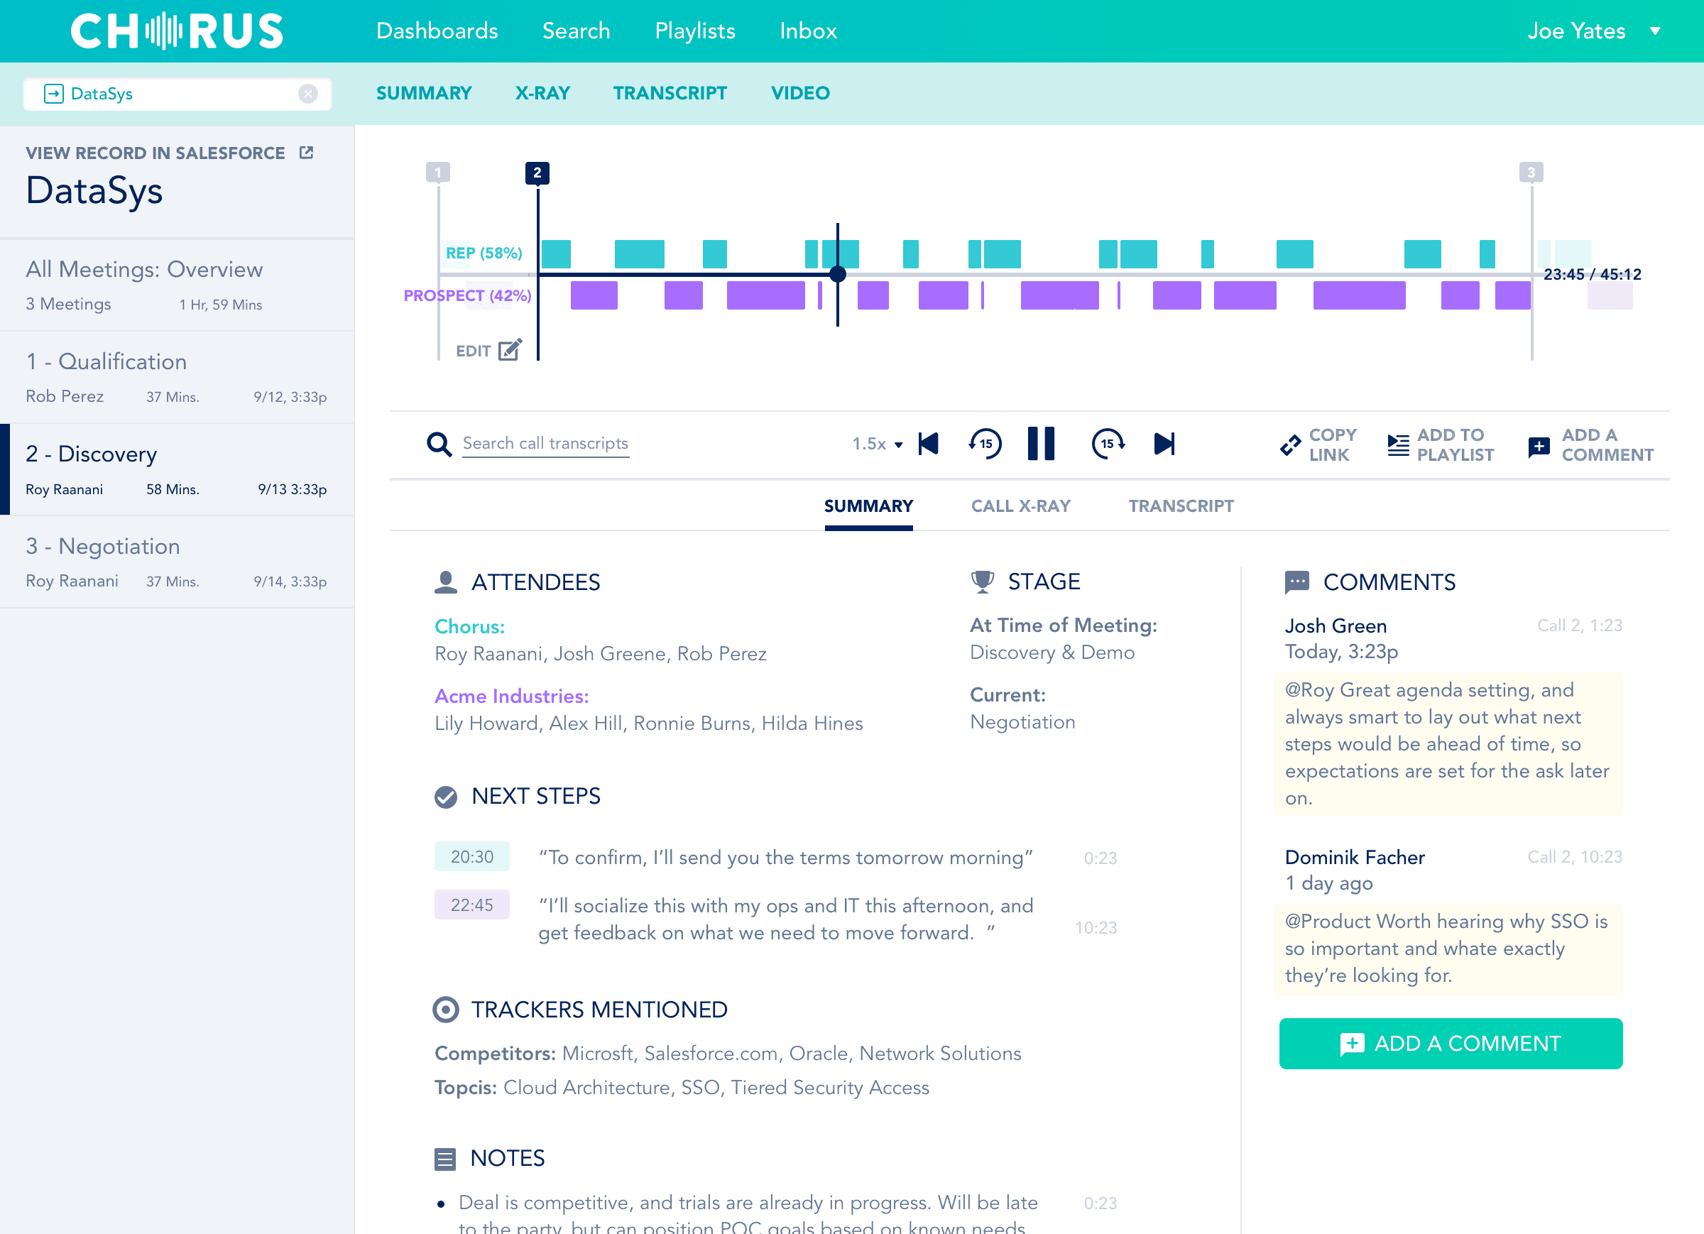Select 1 - Qualification meeting
The width and height of the screenshot is (1704, 1234).
tap(177, 378)
